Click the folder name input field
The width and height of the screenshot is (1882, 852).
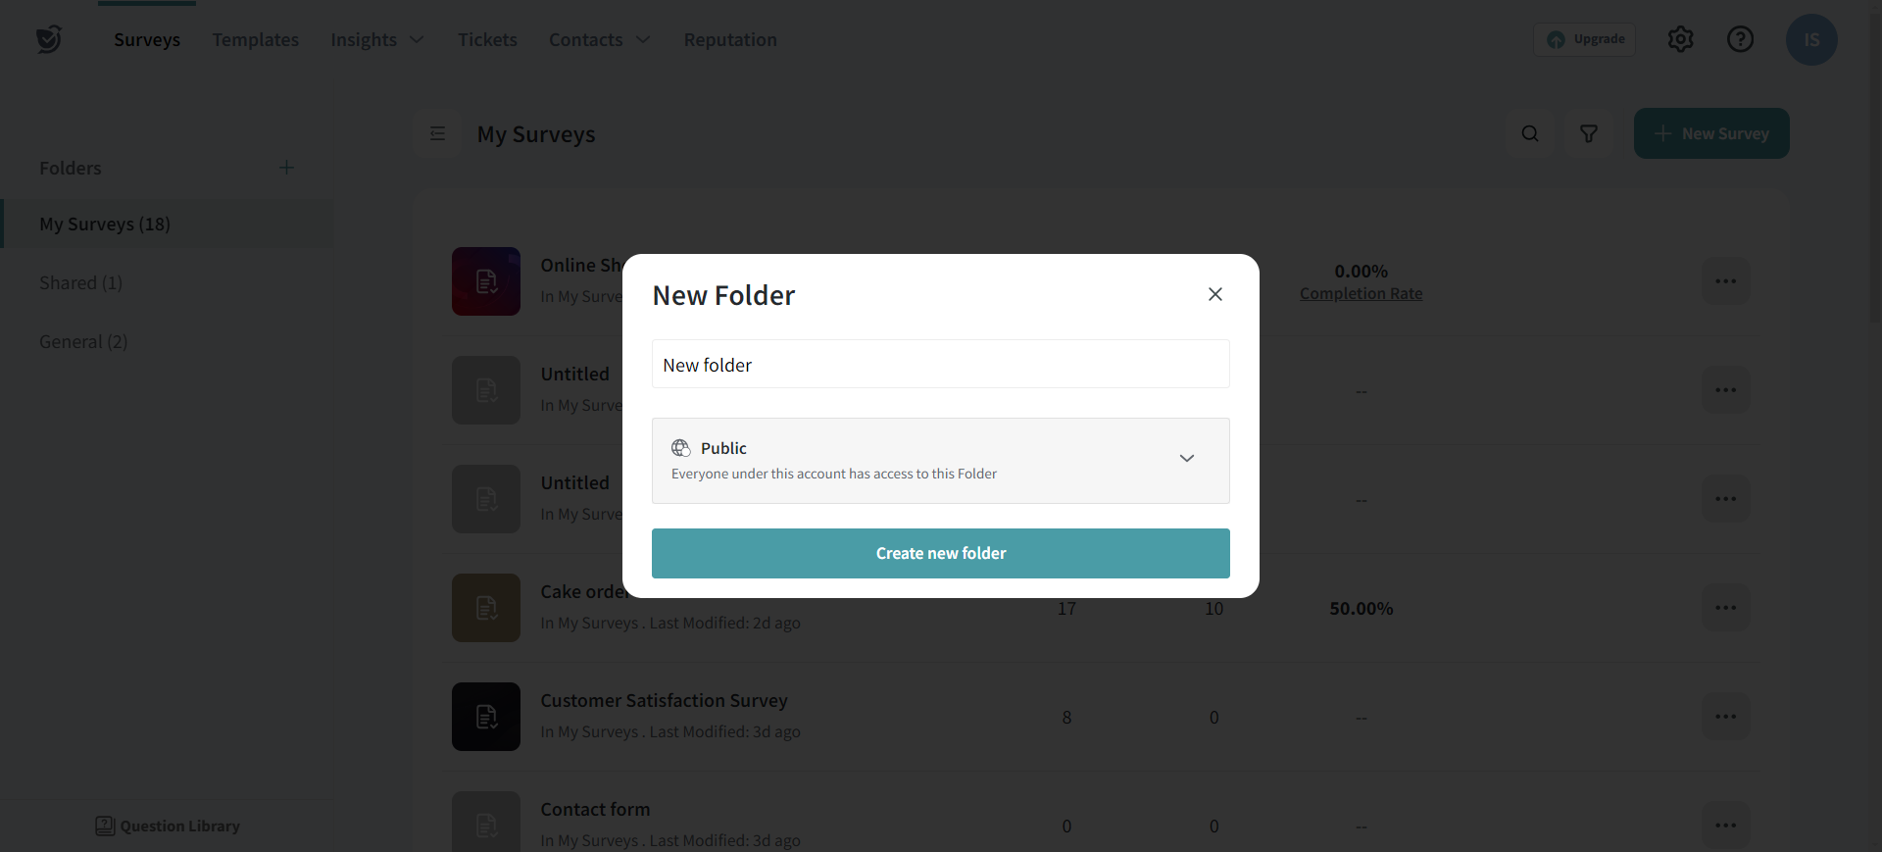940,365
